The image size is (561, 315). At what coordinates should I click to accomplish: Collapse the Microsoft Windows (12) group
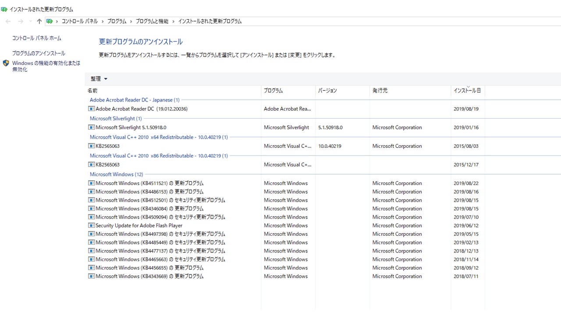(x=117, y=174)
